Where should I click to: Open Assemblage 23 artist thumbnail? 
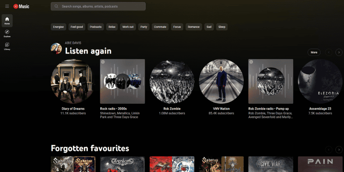[x=320, y=81]
